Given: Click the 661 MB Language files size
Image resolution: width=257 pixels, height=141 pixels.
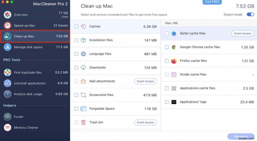Looking at the screenshot, I should 150,54.
